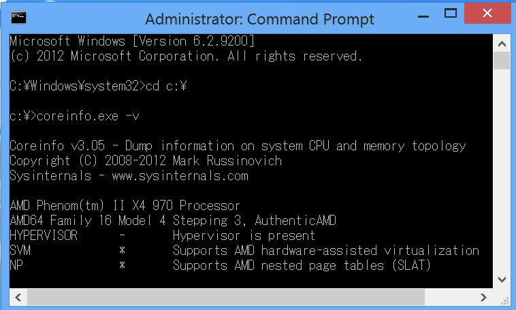Click the vertical scrollbar track below the thumb
516x310 pixels.
tap(502, 170)
